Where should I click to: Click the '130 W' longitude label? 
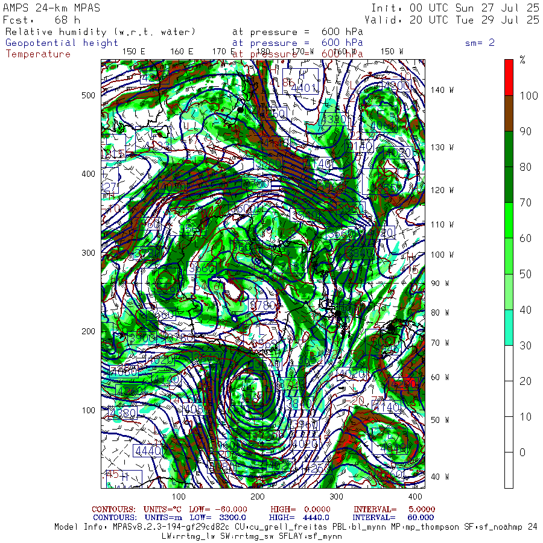coord(442,148)
